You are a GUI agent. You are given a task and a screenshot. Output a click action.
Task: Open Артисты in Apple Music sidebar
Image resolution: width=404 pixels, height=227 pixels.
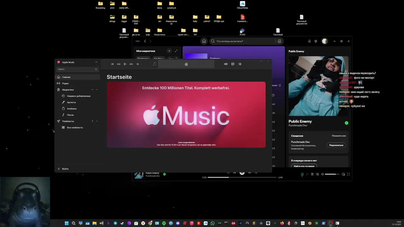click(x=71, y=102)
